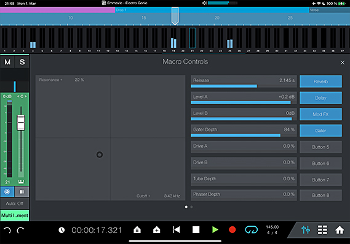The height and width of the screenshot is (244, 350).
Task: Close the Macro Controls panel
Action: [x=343, y=63]
